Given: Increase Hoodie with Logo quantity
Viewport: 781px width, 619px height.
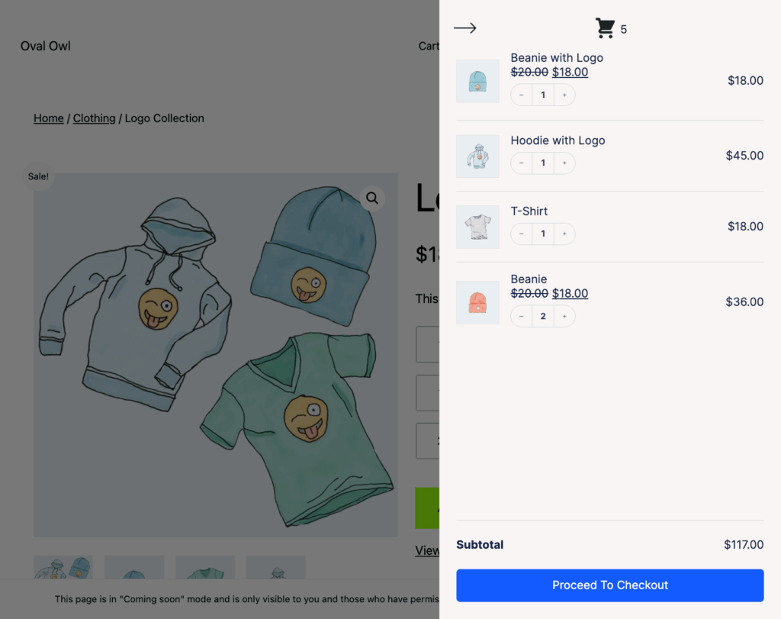Looking at the screenshot, I should tap(564, 163).
